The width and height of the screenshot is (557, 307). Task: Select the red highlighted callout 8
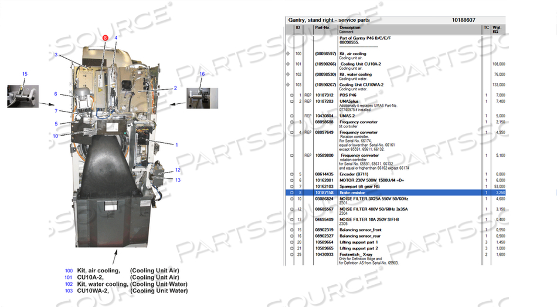(x=105, y=38)
